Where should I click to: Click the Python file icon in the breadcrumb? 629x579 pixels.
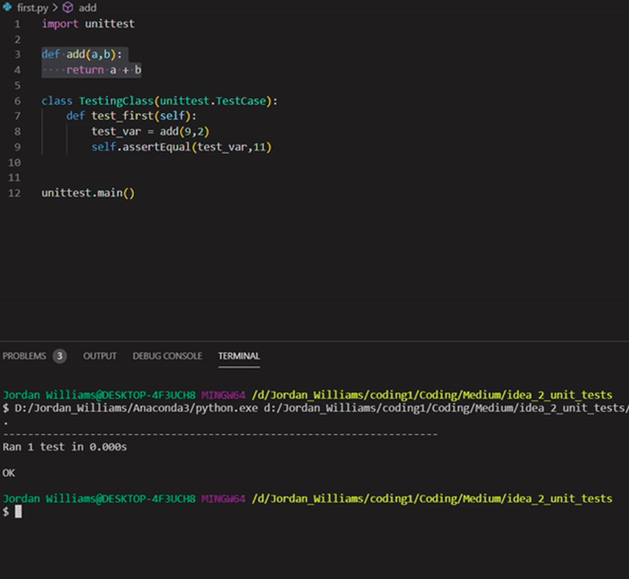click(8, 7)
